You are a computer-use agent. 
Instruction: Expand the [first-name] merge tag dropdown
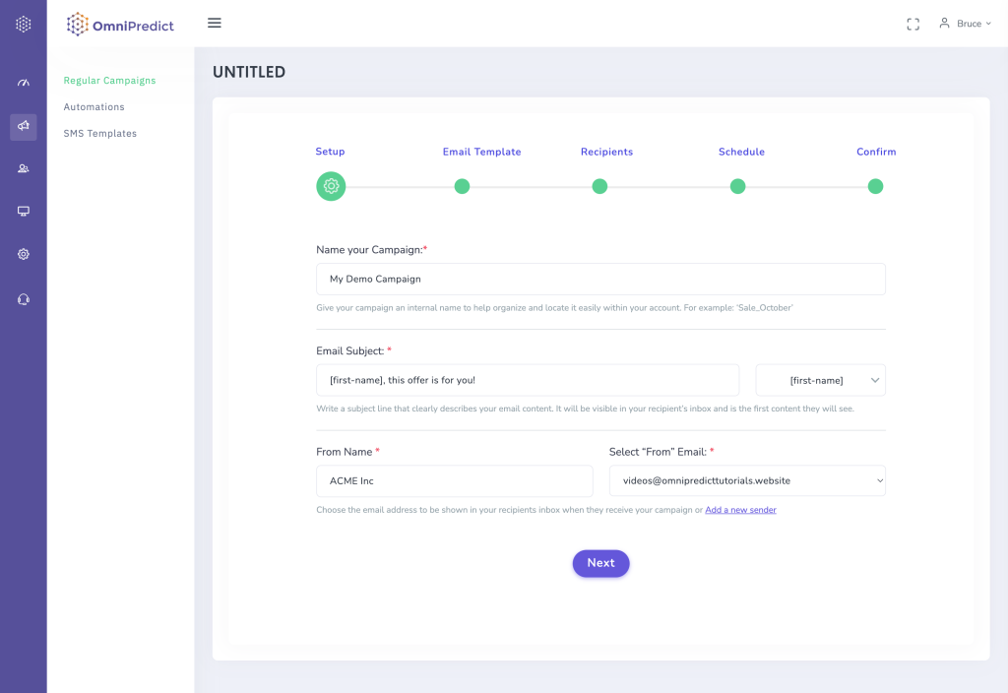coord(820,380)
